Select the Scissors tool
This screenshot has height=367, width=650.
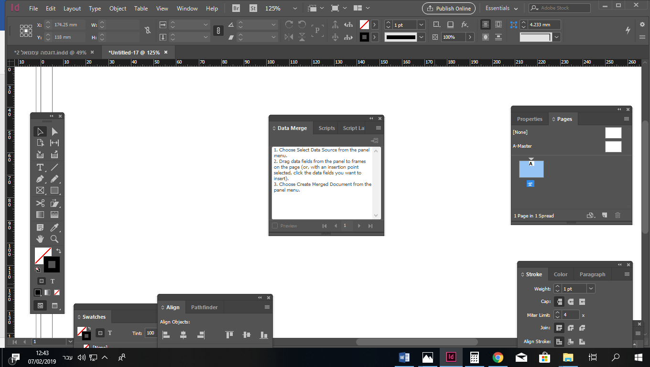coord(40,203)
